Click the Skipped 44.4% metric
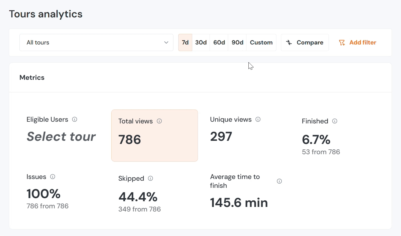Viewport: 401px width, 236px height. click(x=138, y=197)
